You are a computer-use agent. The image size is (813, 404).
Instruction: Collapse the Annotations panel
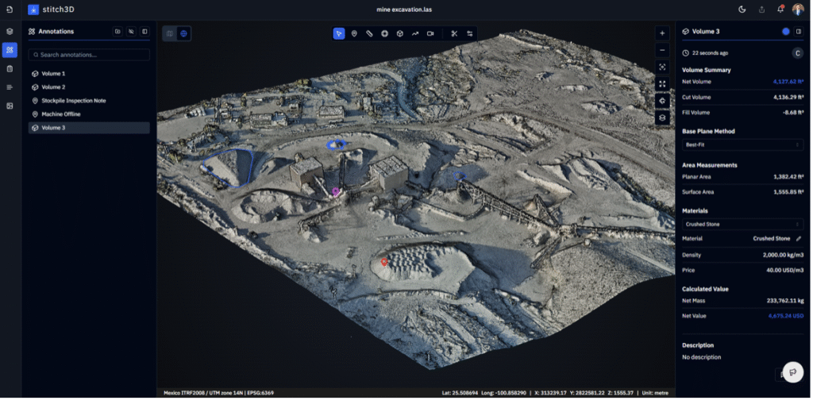pyautogui.click(x=144, y=32)
